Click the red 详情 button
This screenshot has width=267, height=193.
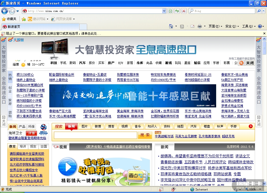pyautogui.click(x=32, y=133)
